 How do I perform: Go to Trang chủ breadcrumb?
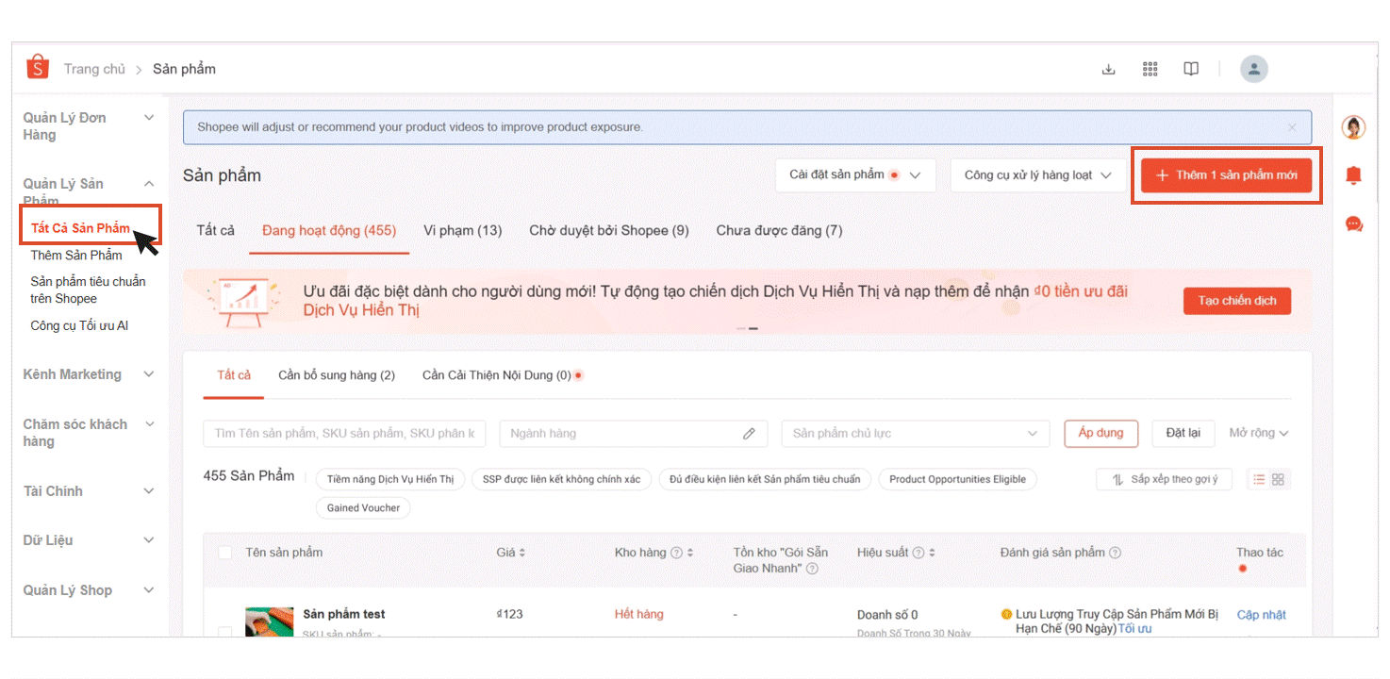click(x=94, y=69)
